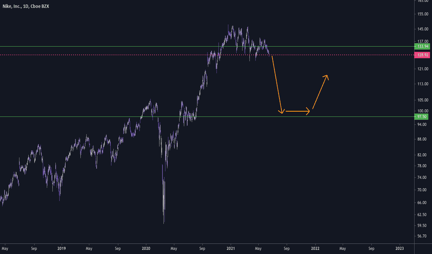Click the 56.70 price axis value
432x254 pixels.
(x=423, y=236)
